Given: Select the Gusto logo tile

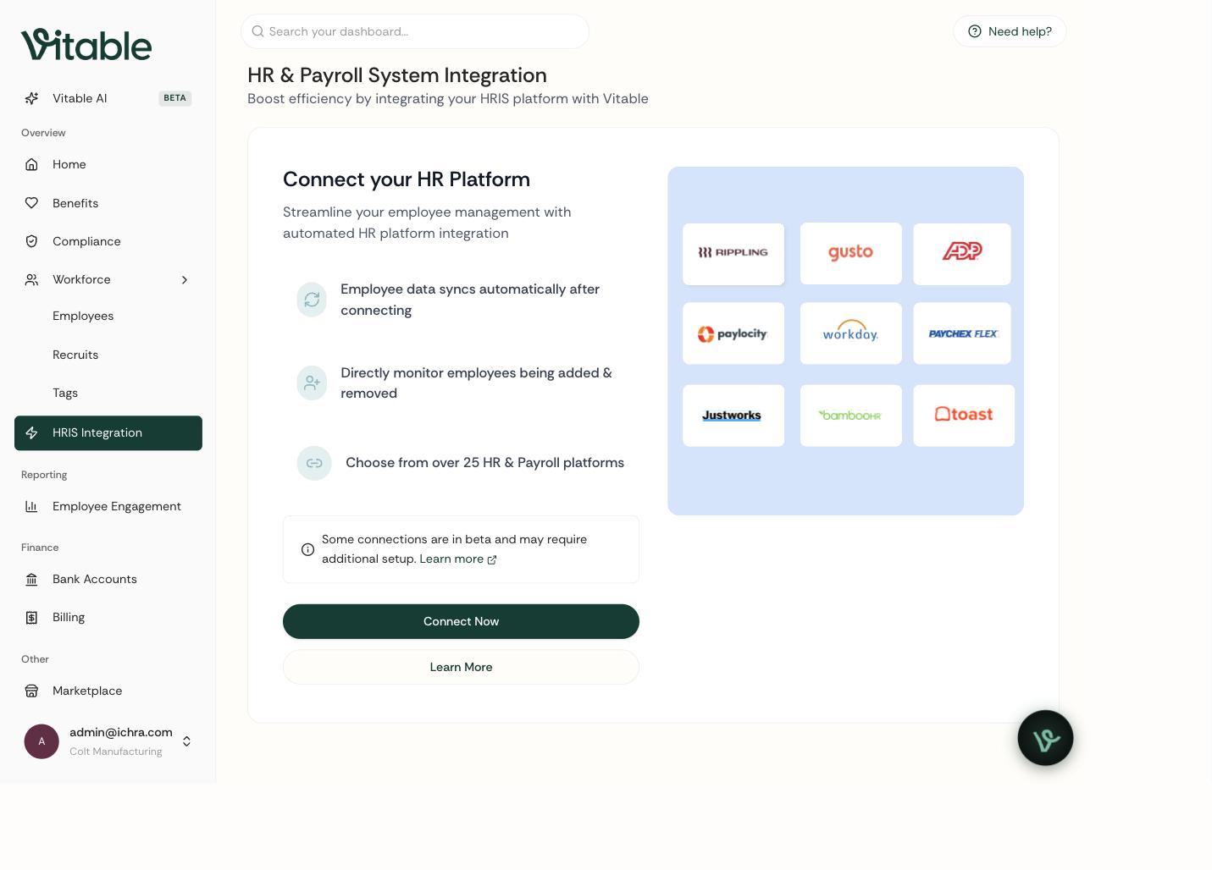Looking at the screenshot, I should (850, 254).
